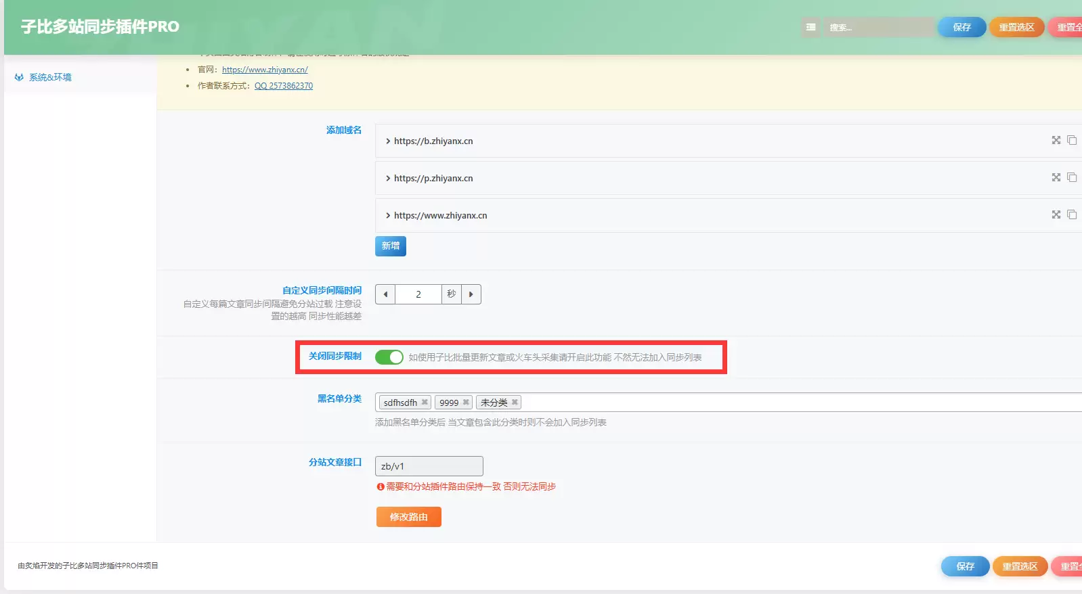1082x594 pixels.
Task: Click the move icon on p.zhiyanx.cn row
Action: click(1056, 177)
